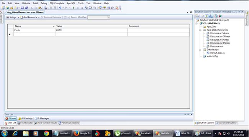Viewport: 249px width, 140px height.
Task: Select Resource.ar-SA.resx in Solution Explorer
Action: click(x=220, y=33)
